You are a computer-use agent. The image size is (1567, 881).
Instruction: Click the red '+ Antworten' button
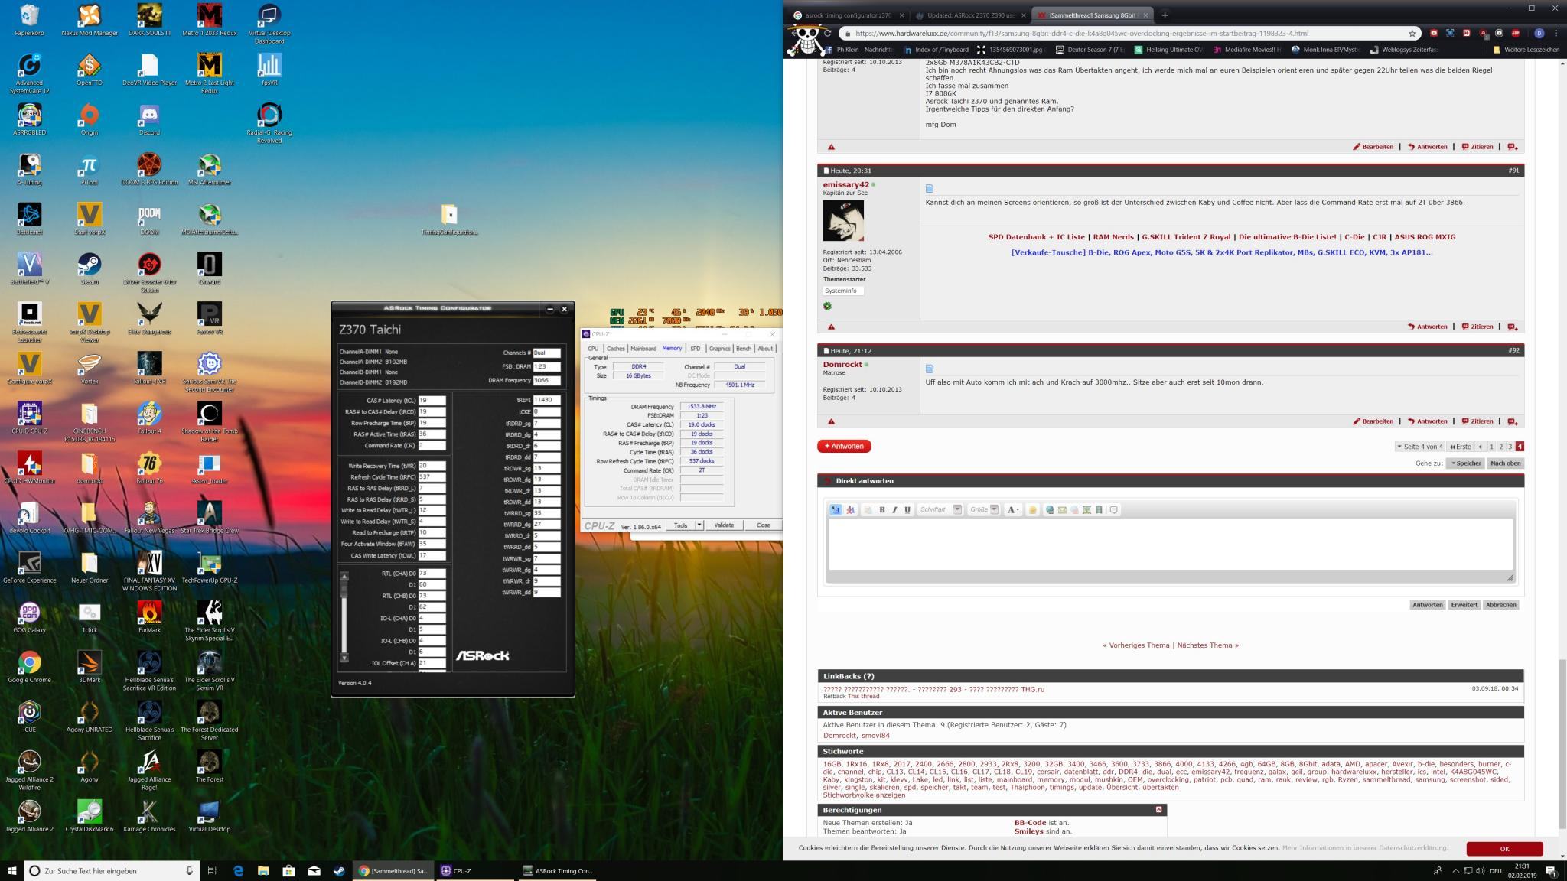[x=844, y=447]
